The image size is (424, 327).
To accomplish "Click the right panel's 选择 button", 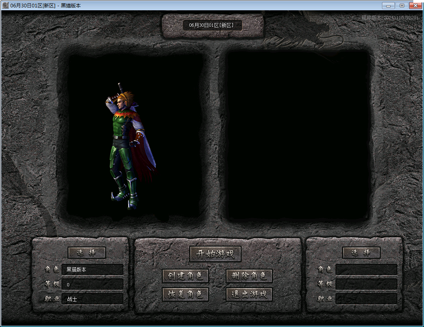I will [x=361, y=253].
